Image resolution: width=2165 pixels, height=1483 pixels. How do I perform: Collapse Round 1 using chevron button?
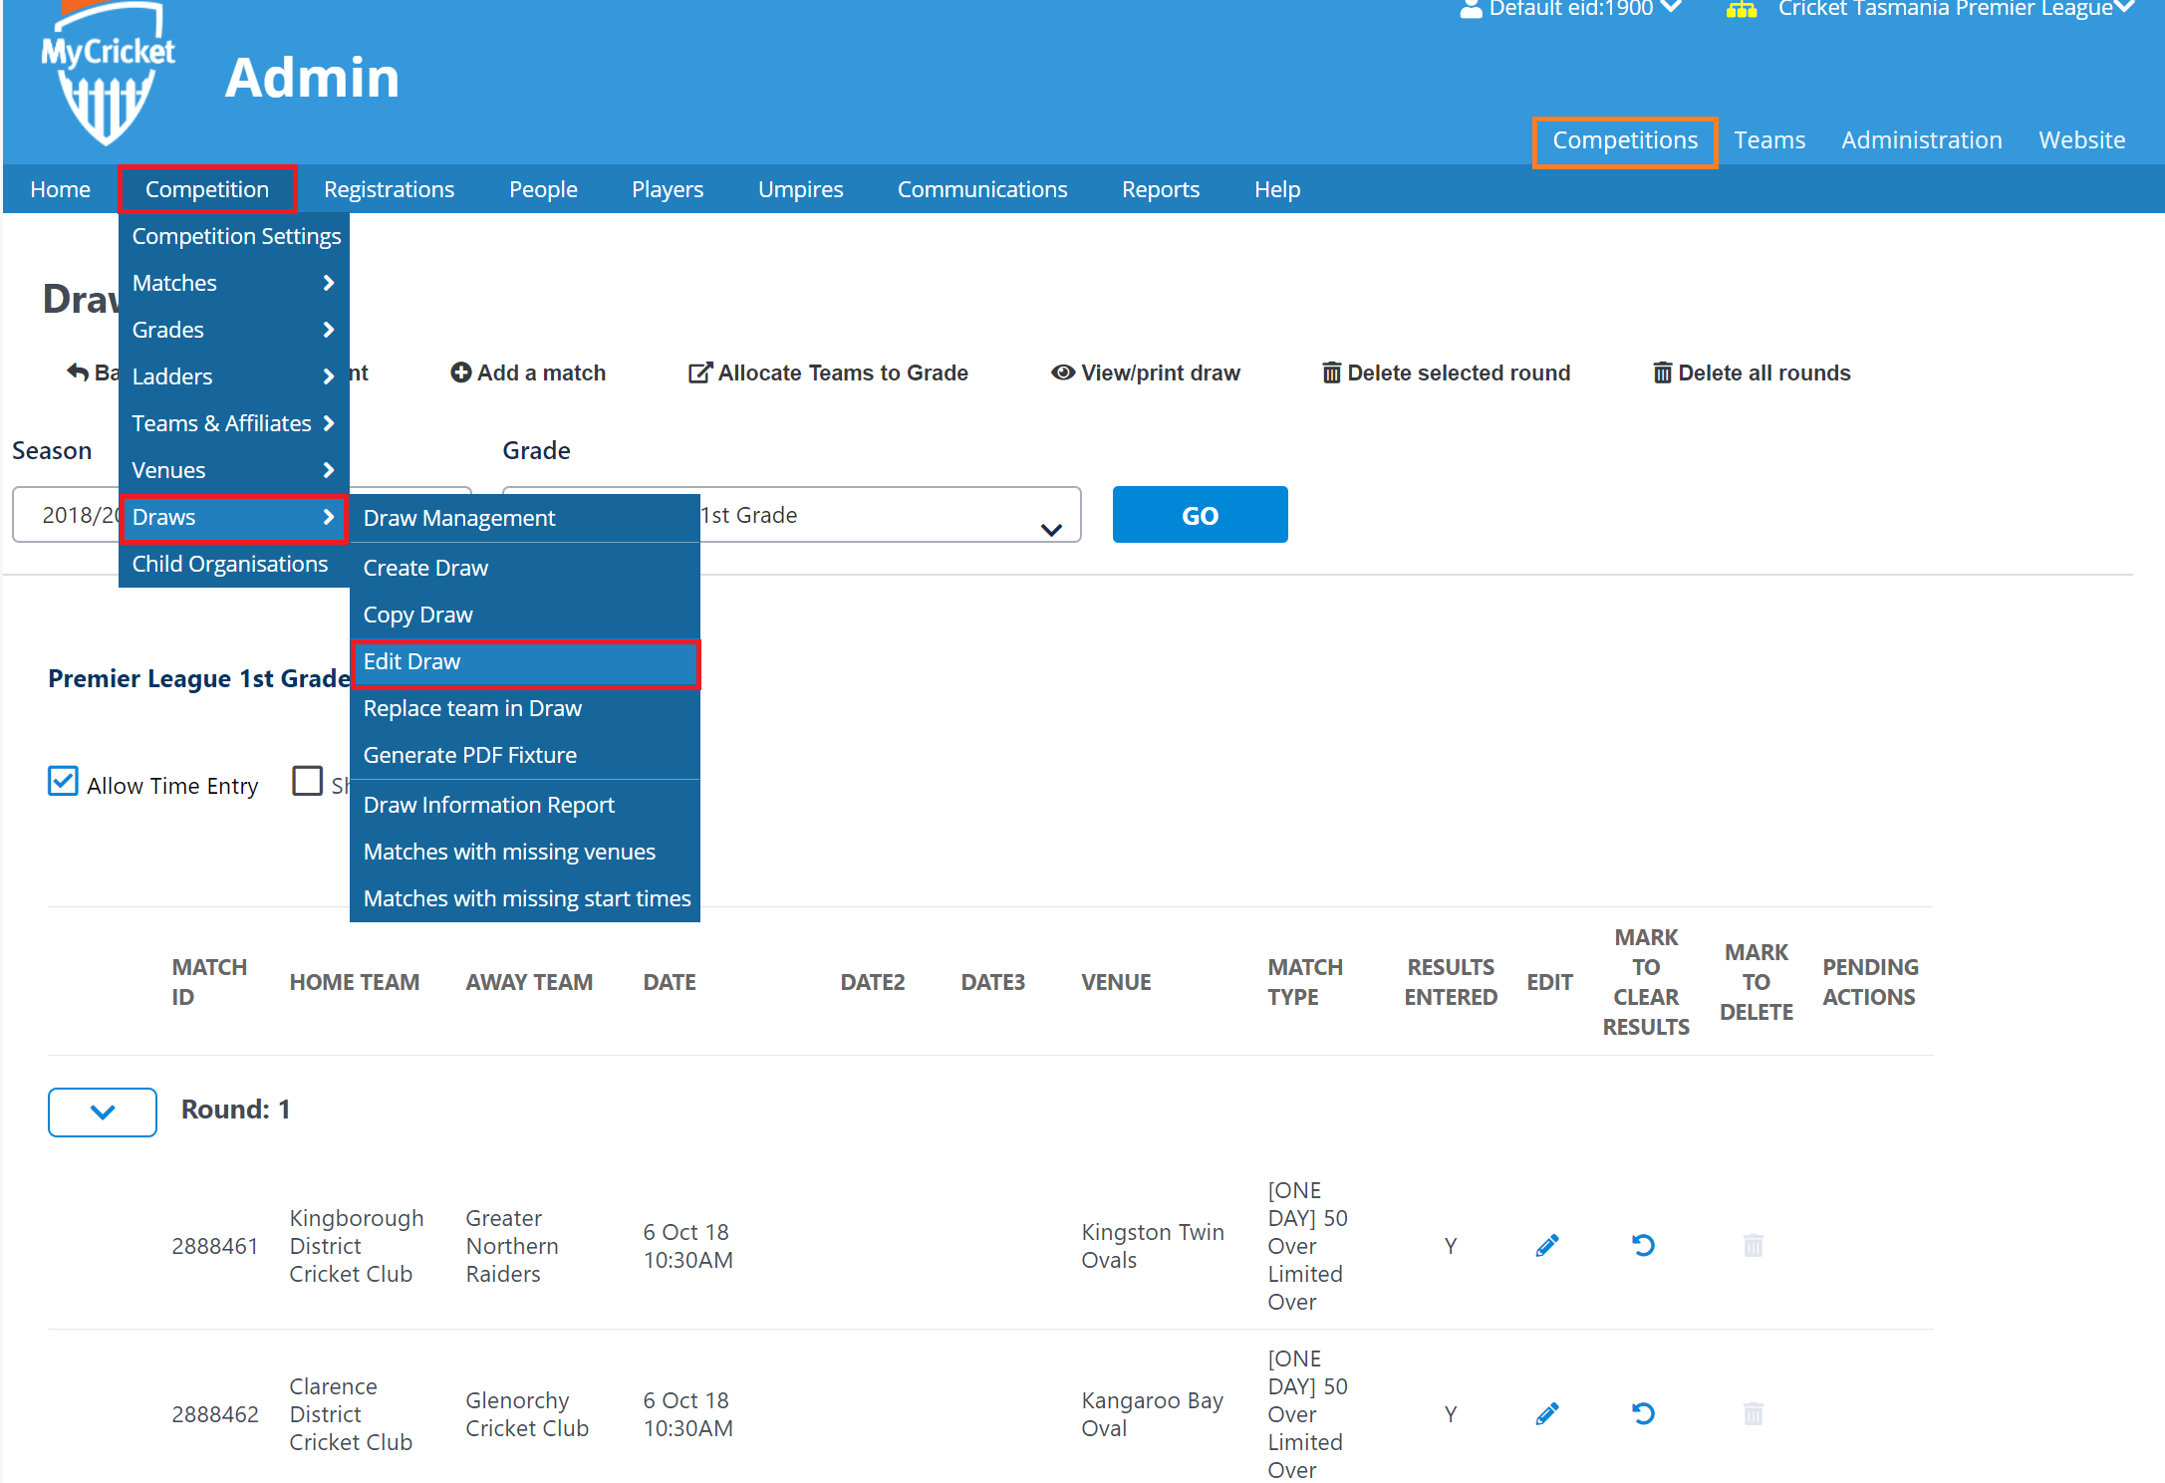[103, 1112]
